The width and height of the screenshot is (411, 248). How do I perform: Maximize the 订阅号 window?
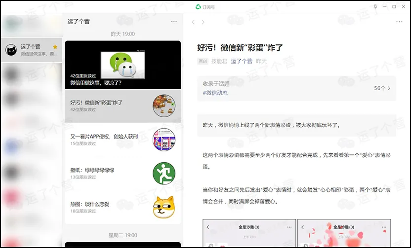[x=394, y=7]
